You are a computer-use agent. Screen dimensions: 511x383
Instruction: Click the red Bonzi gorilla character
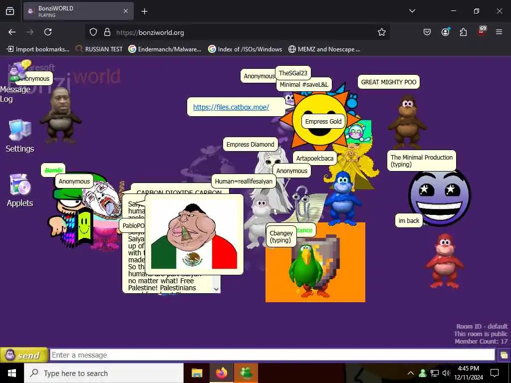444,260
